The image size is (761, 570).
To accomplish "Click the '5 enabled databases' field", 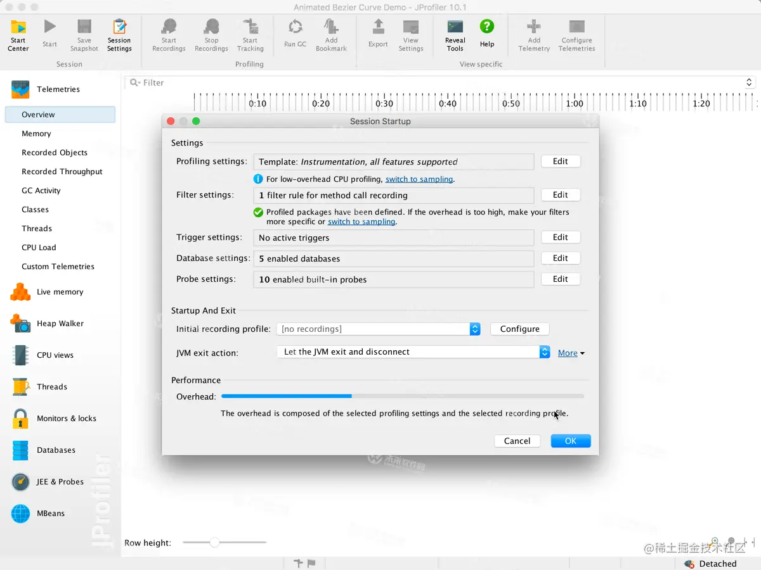I will coord(394,258).
